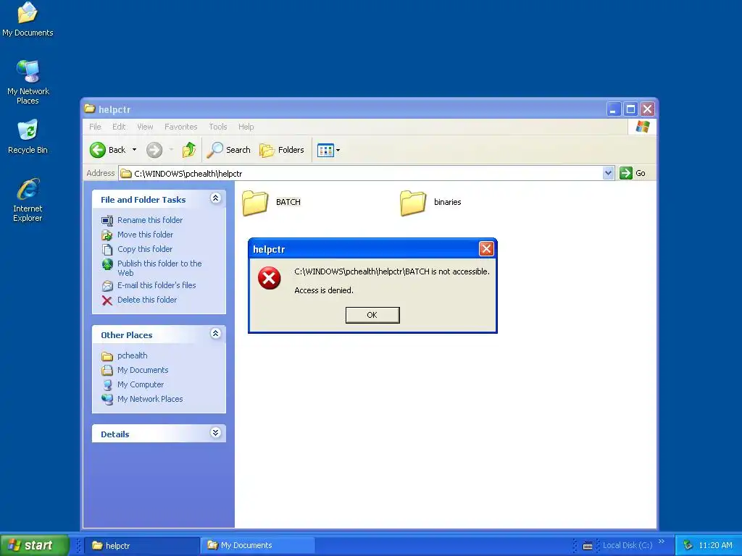Collapse File and Folder Tasks panel

[x=215, y=198]
